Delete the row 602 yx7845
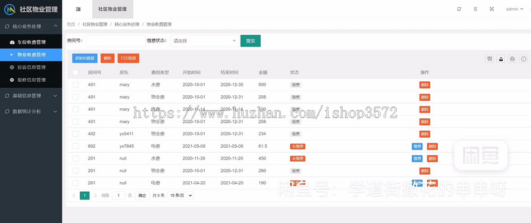 (432, 147)
